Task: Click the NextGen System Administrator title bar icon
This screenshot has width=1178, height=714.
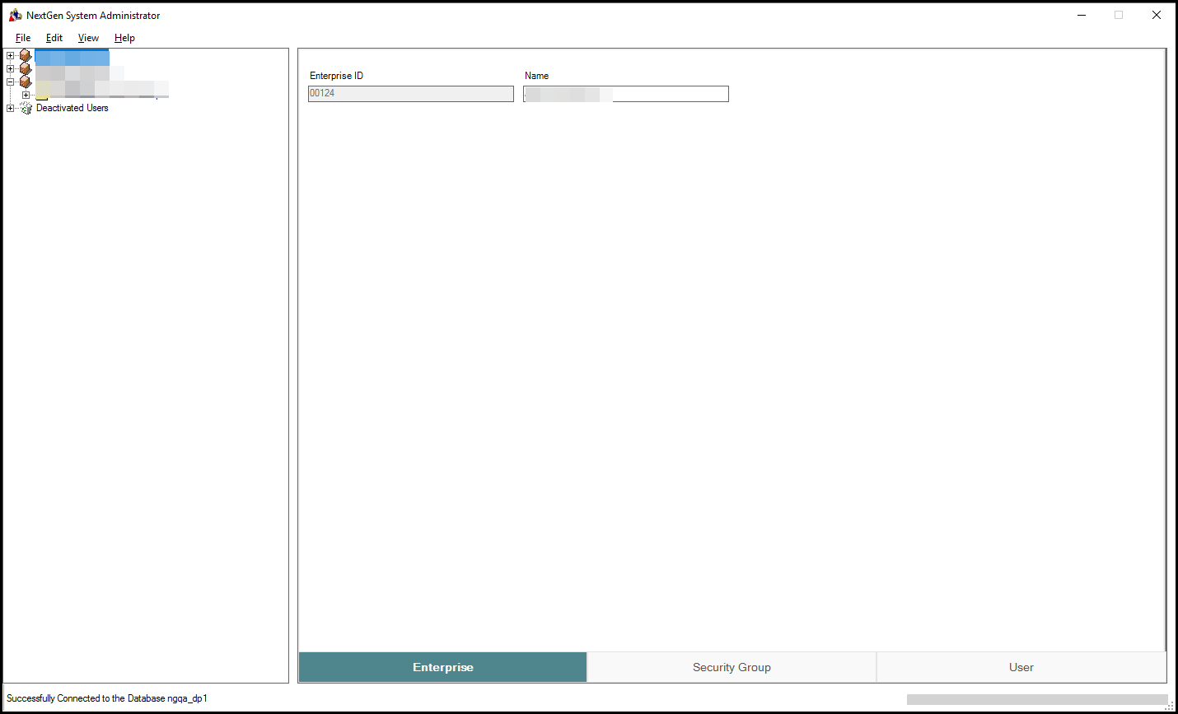Action: [15, 15]
